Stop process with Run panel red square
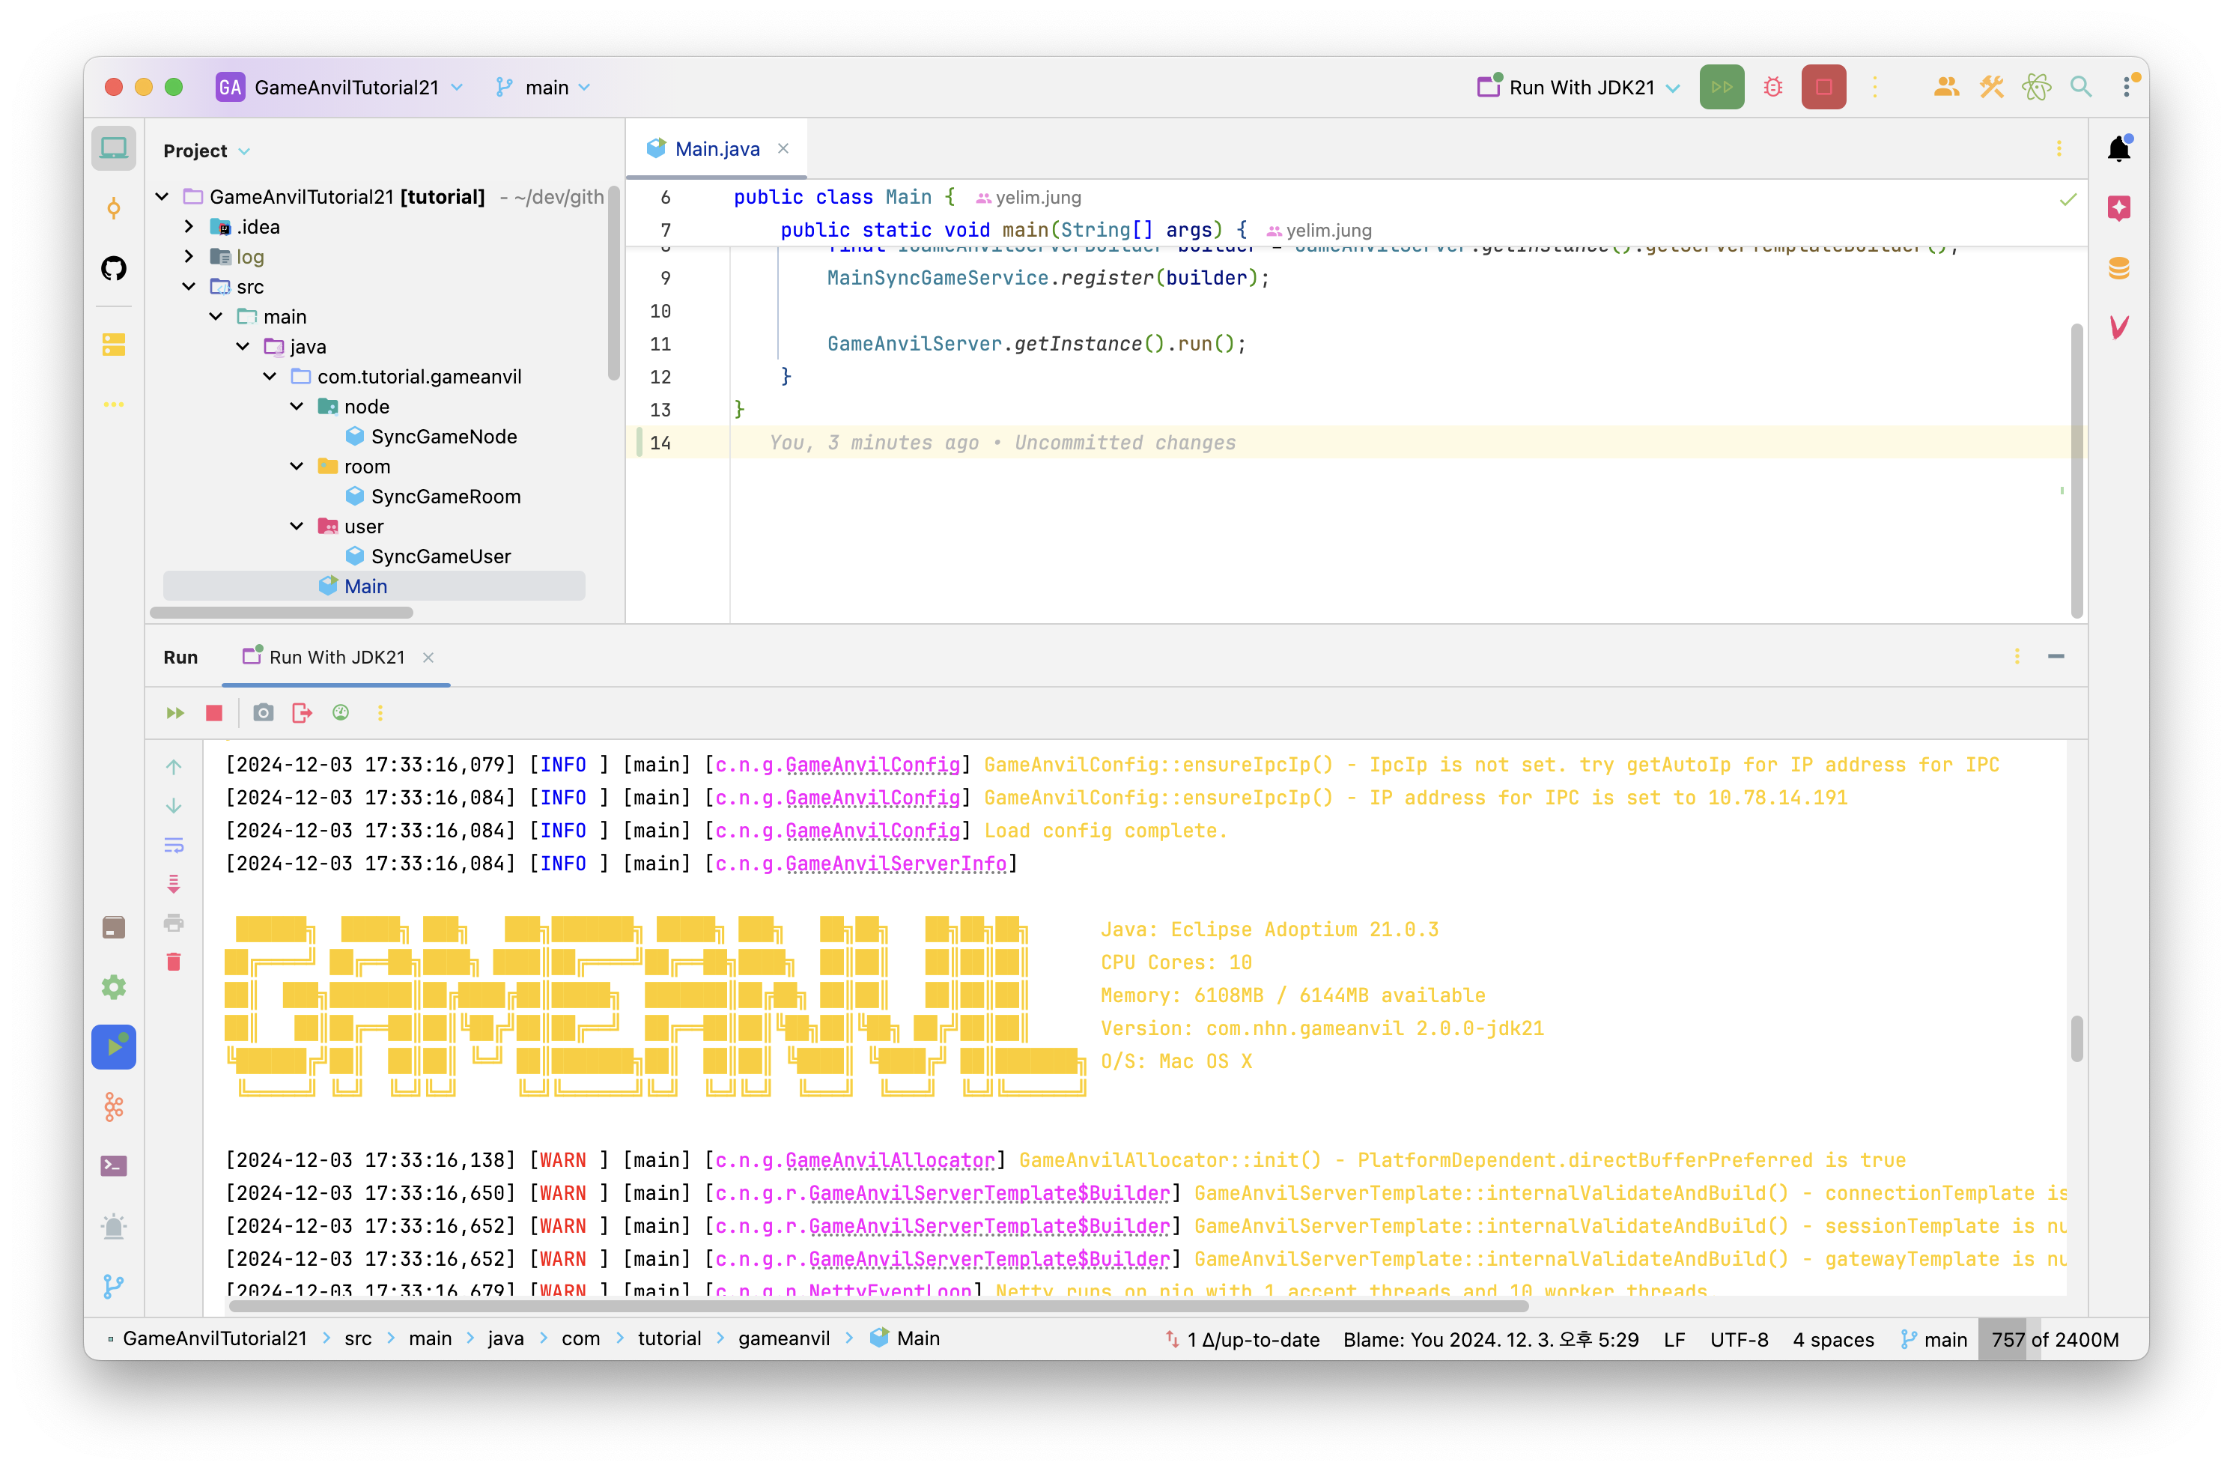The width and height of the screenshot is (2233, 1471). tap(214, 713)
